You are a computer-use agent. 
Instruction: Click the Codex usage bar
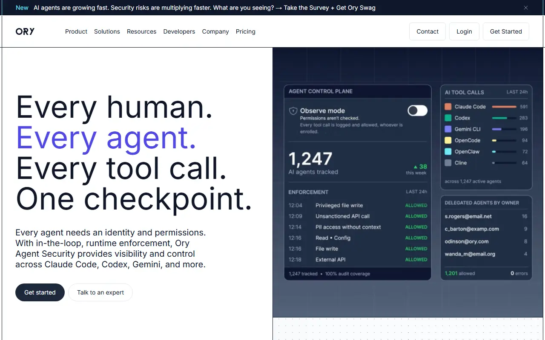click(x=504, y=118)
